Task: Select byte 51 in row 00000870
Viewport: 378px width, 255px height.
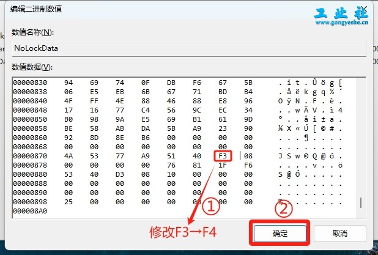Action: click(x=171, y=156)
